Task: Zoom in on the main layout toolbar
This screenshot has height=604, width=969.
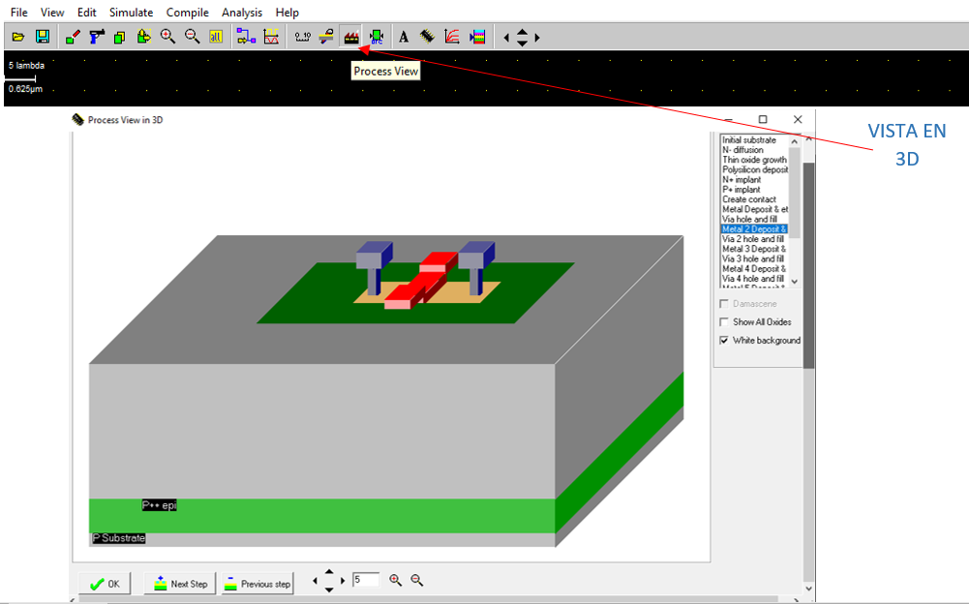Action: (167, 37)
